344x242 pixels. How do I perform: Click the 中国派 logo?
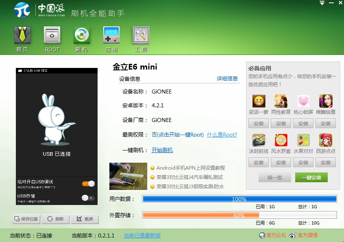click(39, 10)
